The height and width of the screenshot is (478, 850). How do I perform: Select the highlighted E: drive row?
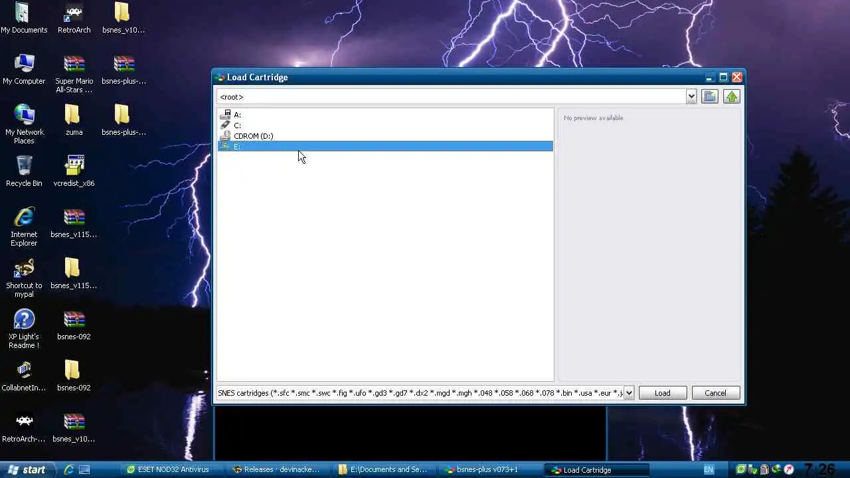tap(385, 146)
